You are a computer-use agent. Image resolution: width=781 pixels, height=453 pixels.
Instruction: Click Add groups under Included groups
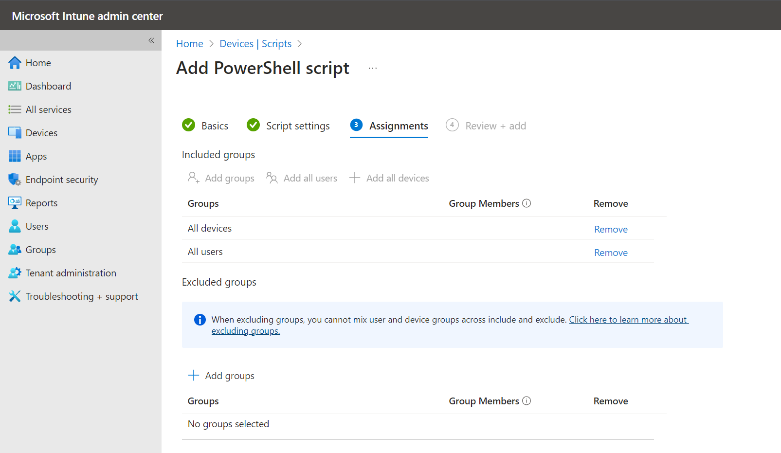click(x=221, y=178)
